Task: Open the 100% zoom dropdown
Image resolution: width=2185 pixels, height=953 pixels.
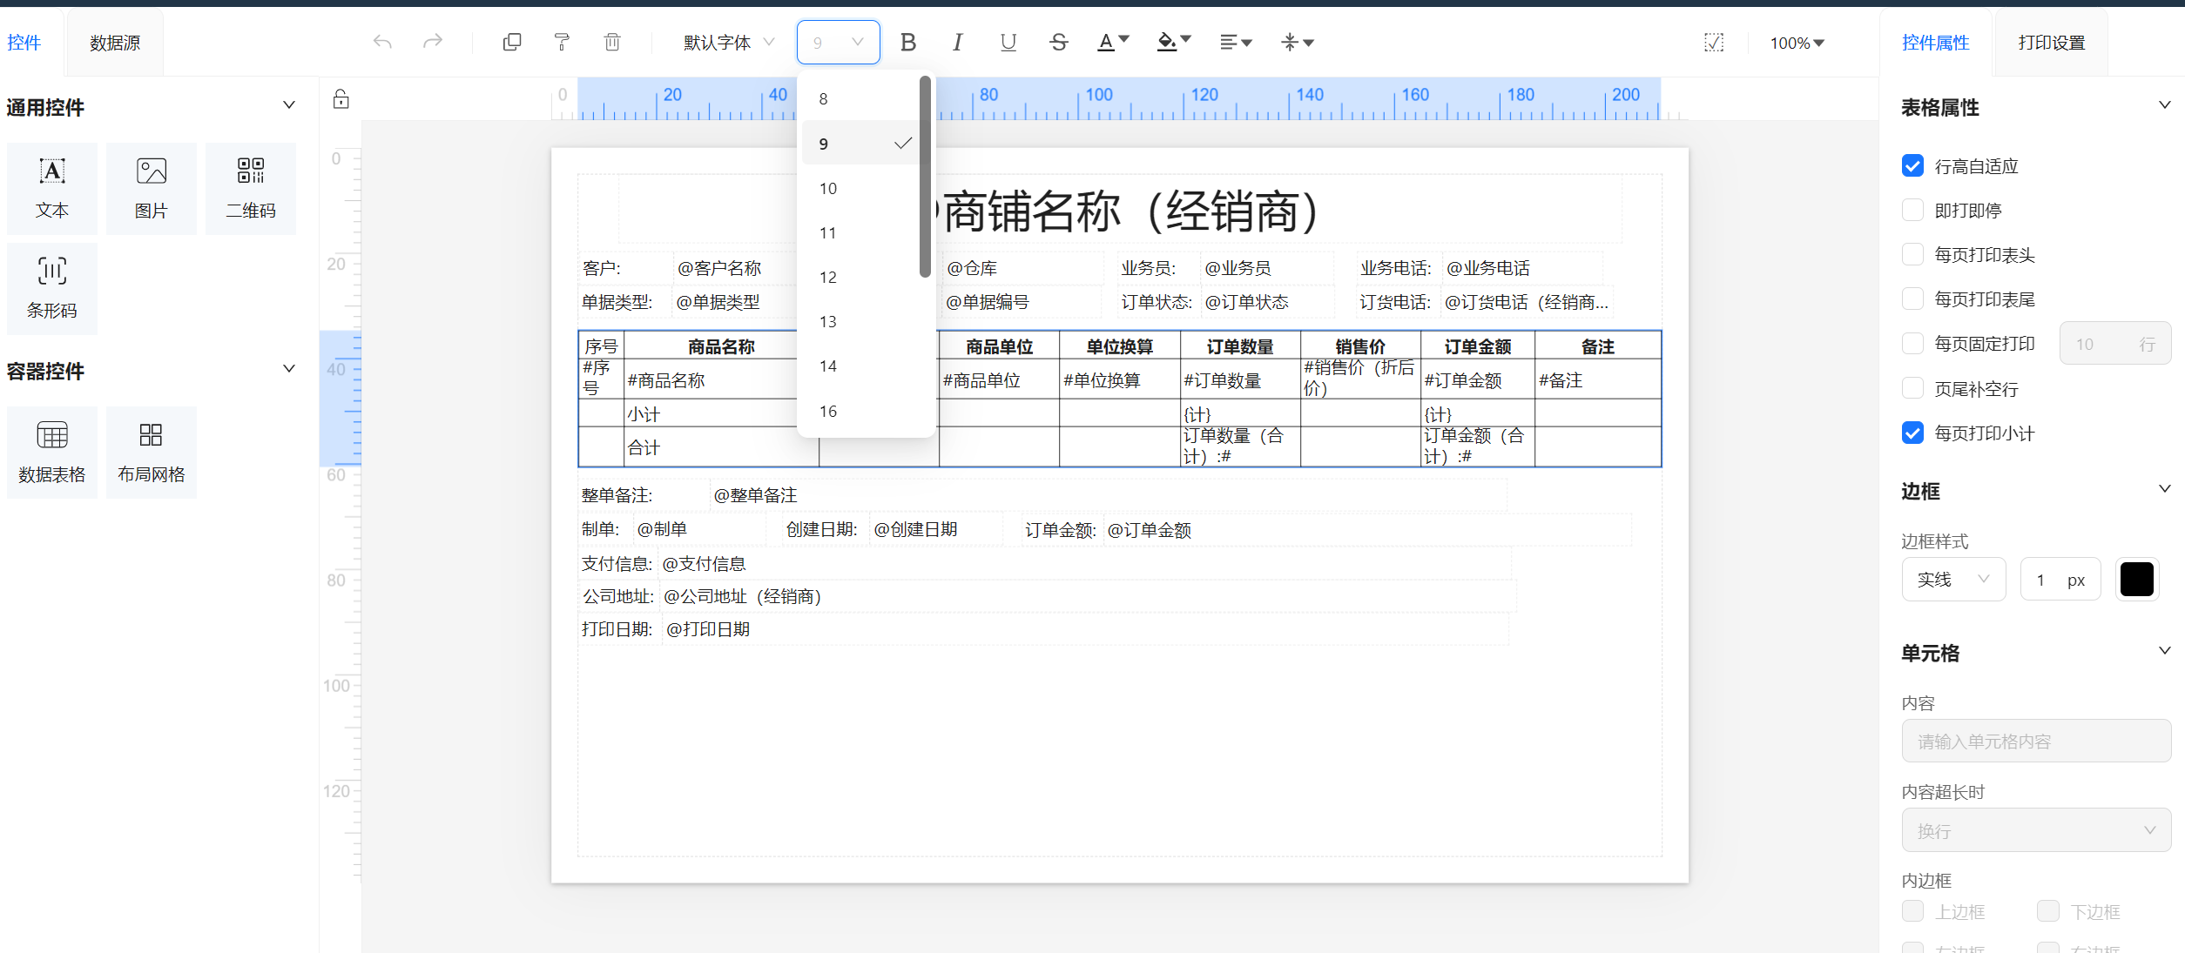Action: 1796,43
